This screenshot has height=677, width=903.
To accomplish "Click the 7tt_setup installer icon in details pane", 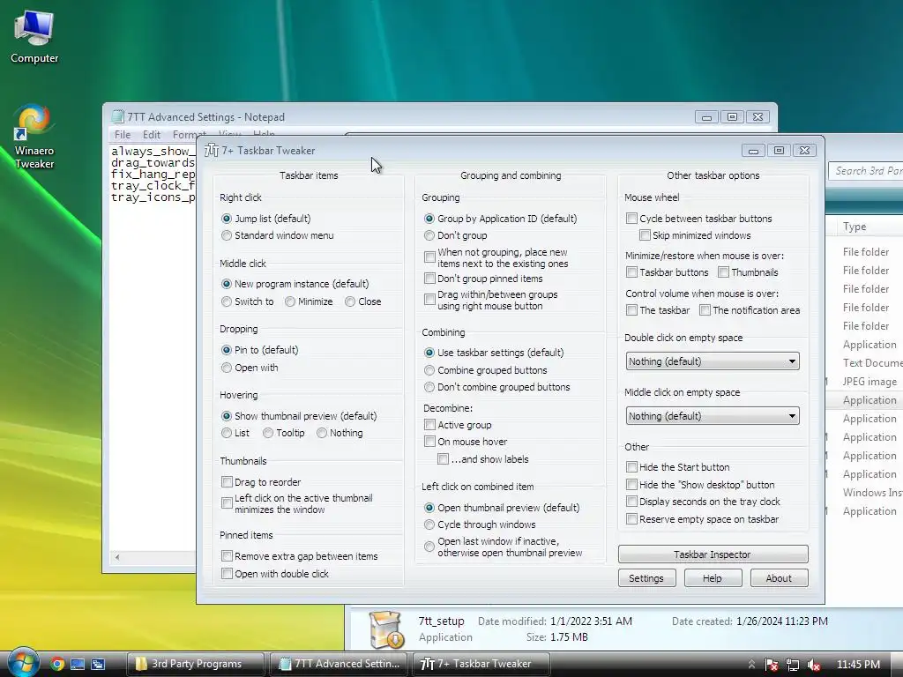I will pos(386,629).
